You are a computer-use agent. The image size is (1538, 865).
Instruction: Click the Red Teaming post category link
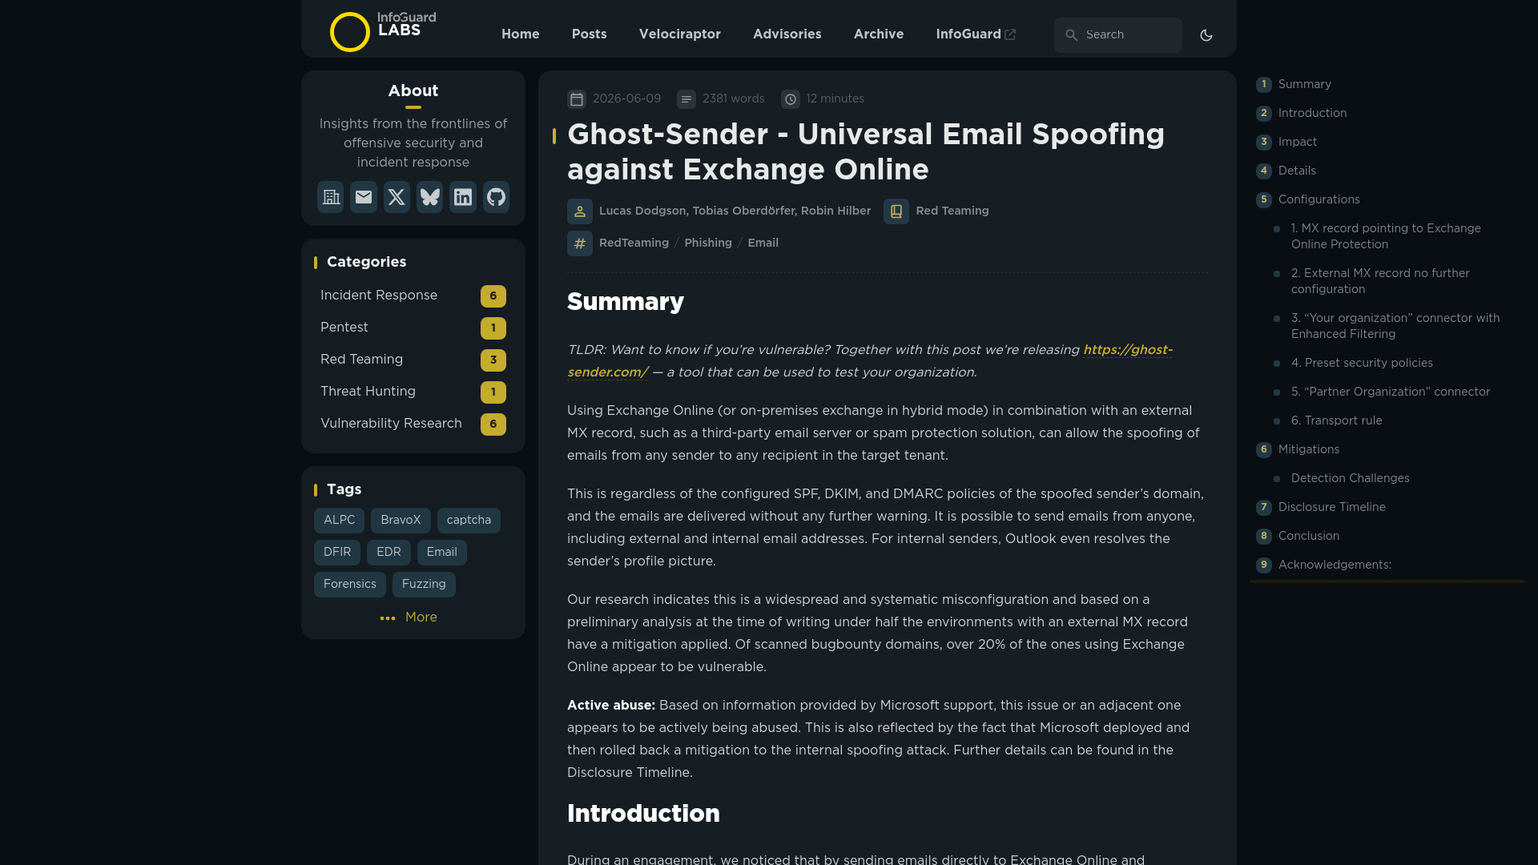[x=952, y=211]
